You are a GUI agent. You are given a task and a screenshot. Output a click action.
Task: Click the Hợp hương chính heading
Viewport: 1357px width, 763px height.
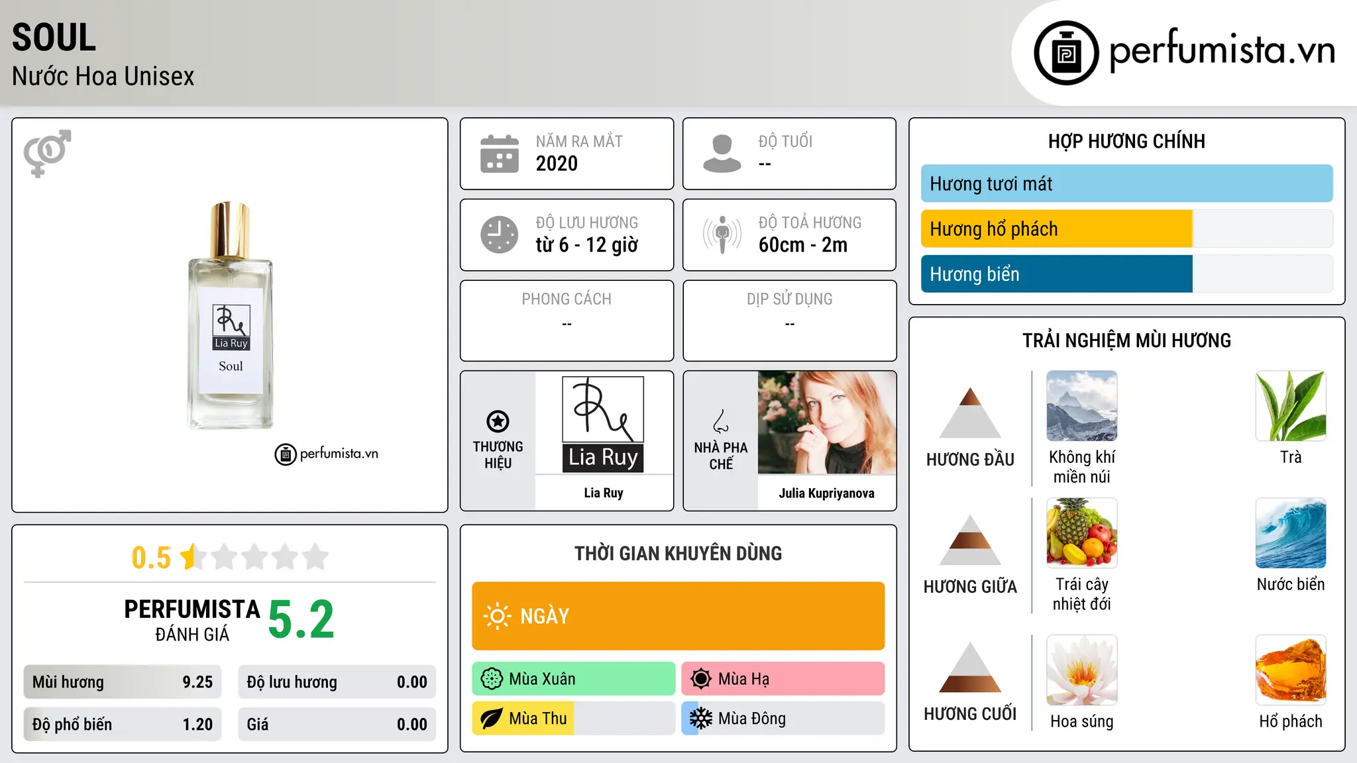pyautogui.click(x=1126, y=141)
